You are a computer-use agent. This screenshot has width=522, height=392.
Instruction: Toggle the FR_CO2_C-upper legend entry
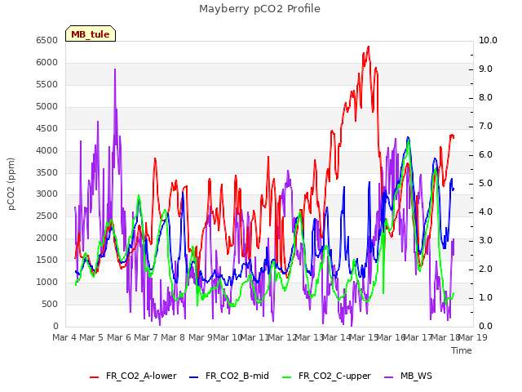pos(326,376)
